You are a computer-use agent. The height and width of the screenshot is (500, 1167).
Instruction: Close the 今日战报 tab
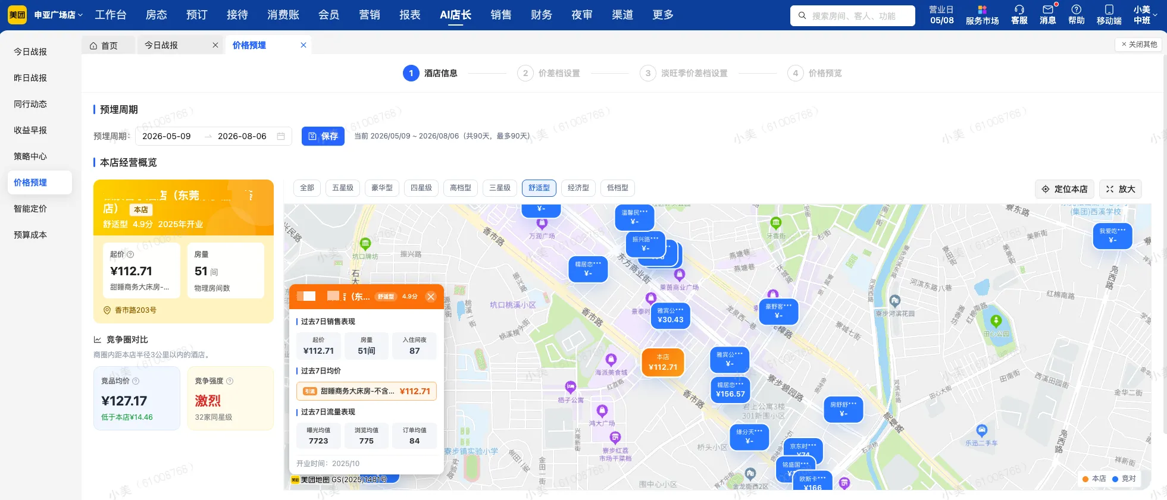pyautogui.click(x=215, y=45)
